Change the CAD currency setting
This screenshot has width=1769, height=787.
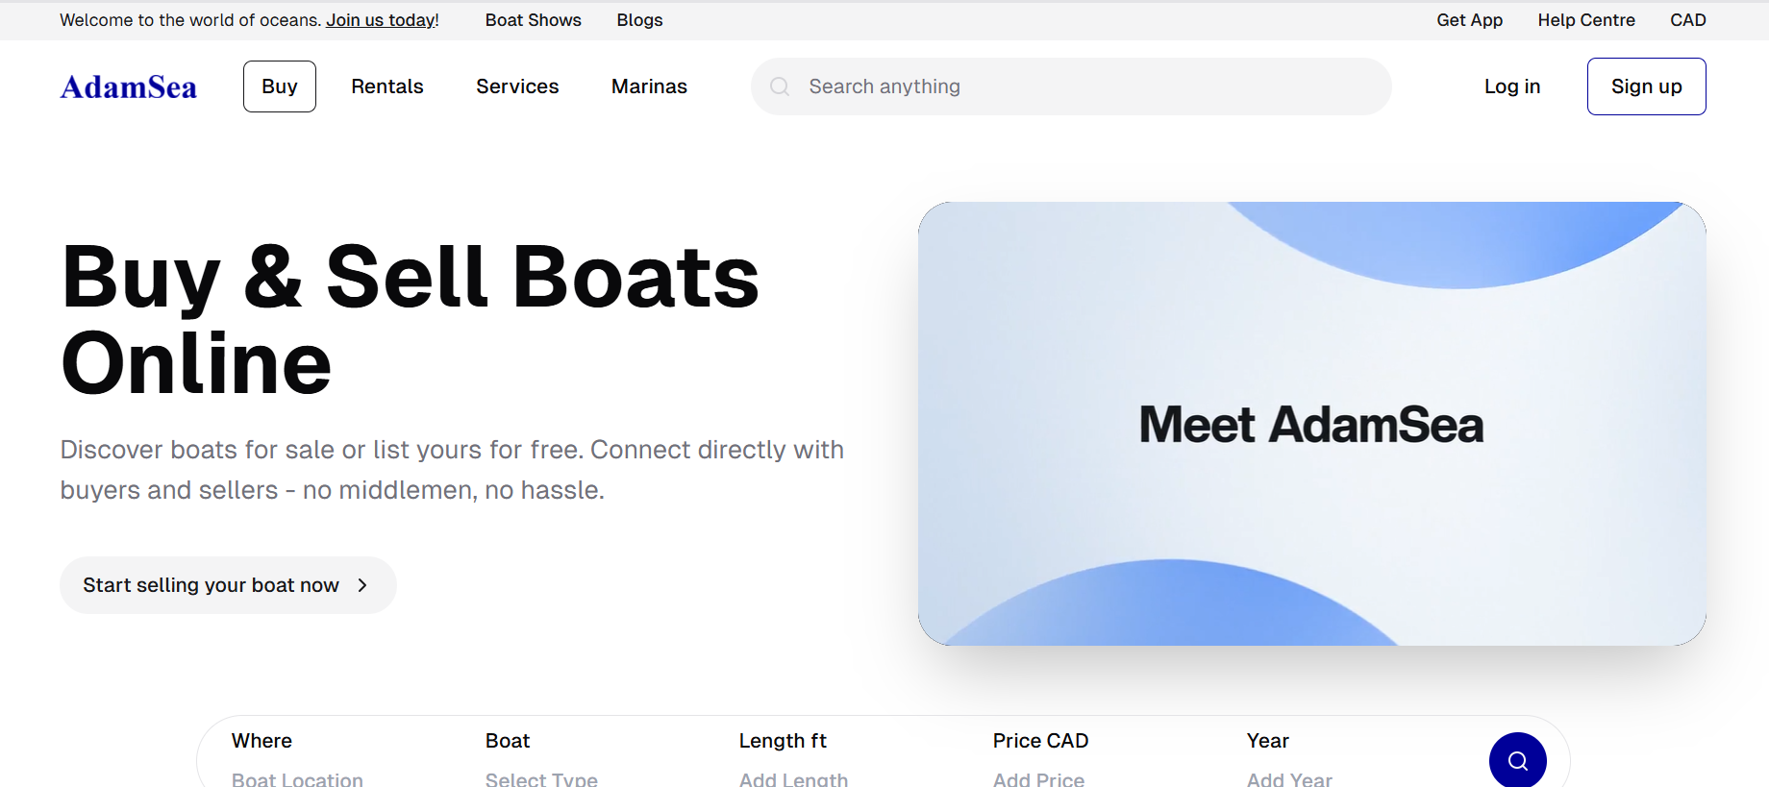1688,20
